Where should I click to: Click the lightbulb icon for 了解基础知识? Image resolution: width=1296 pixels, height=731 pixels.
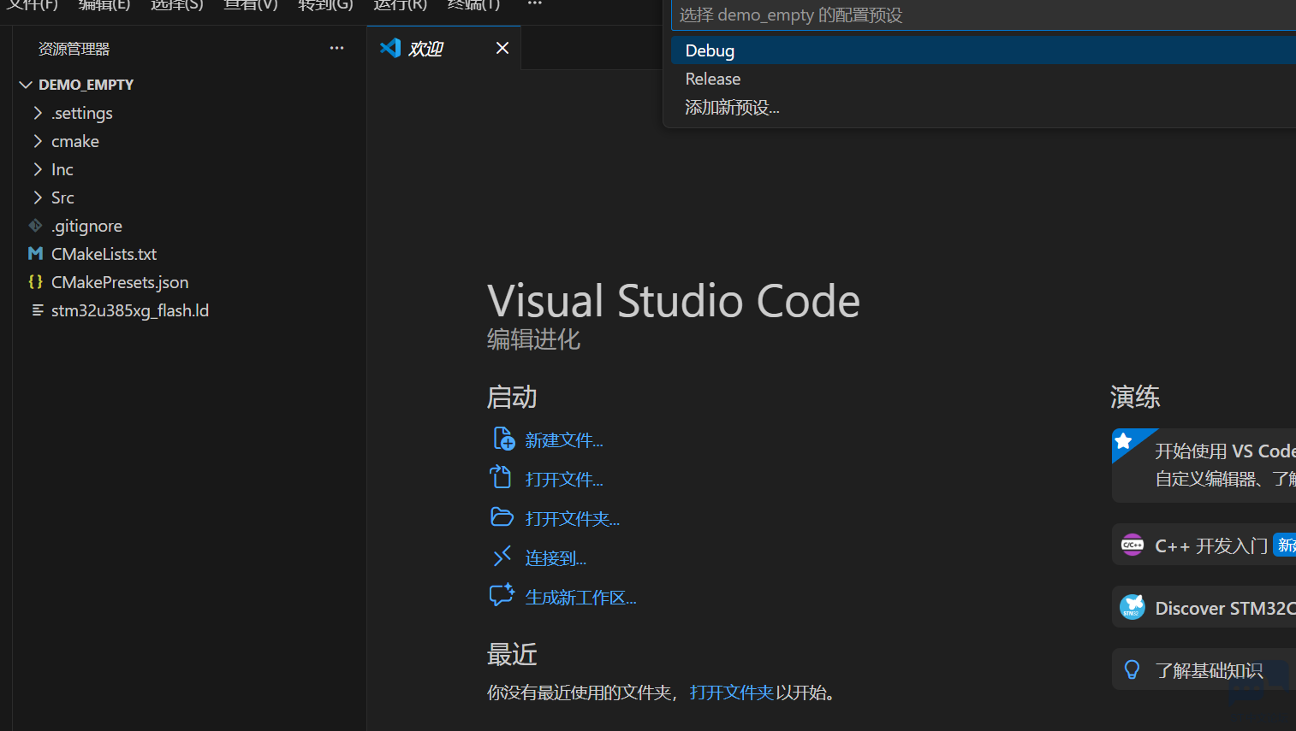(1132, 669)
